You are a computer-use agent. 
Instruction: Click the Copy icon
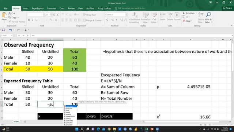(x=10, y=18)
